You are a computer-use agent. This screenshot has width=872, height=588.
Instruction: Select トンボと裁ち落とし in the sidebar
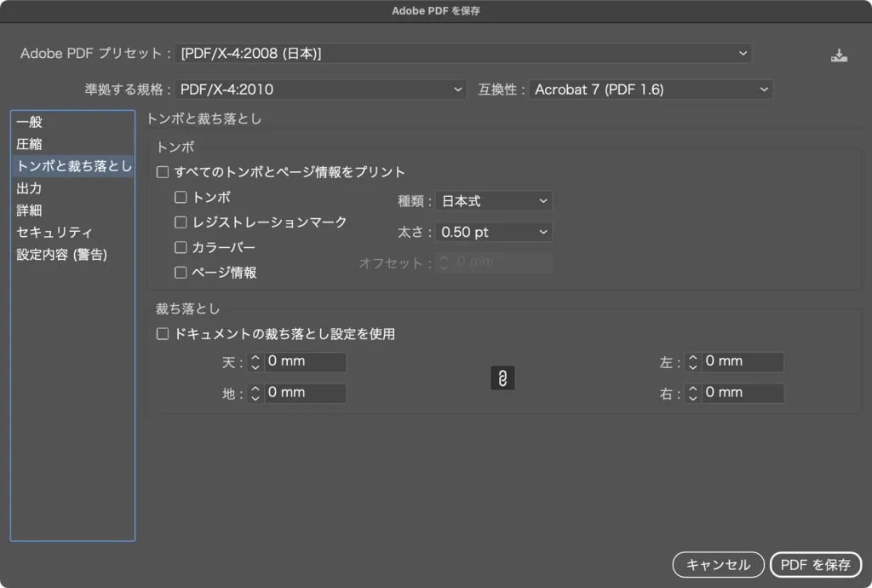[x=73, y=166]
